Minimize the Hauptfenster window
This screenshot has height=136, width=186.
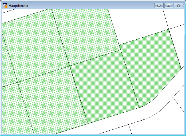pyautogui.click(x=159, y=5)
